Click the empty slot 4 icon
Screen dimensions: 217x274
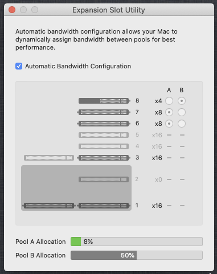[104, 146]
